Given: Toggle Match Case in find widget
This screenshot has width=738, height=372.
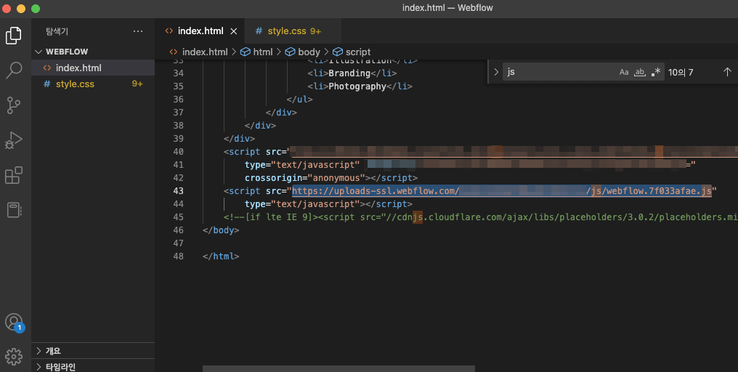Looking at the screenshot, I should 624,72.
